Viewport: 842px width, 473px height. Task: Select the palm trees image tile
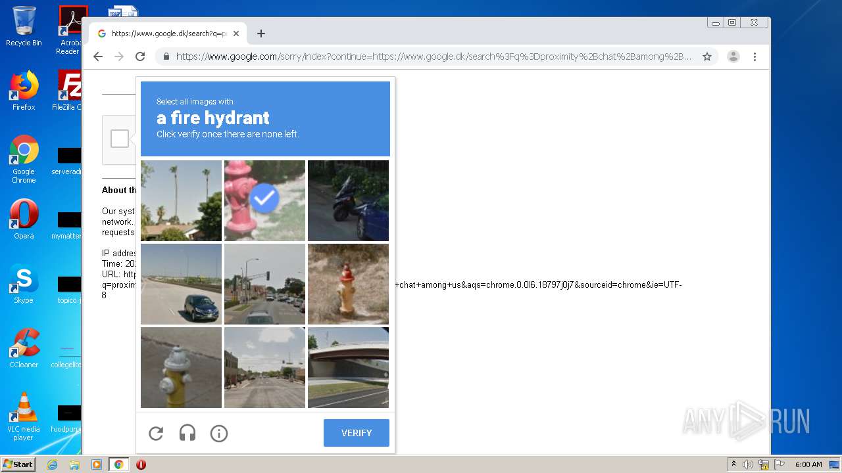click(x=181, y=200)
